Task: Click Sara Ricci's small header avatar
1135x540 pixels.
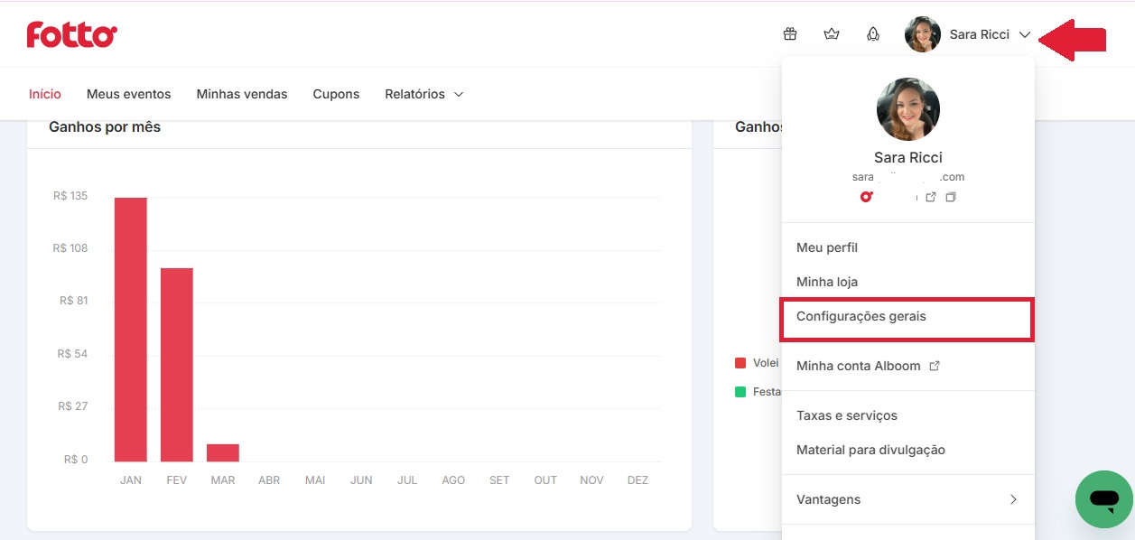Action: tap(923, 34)
